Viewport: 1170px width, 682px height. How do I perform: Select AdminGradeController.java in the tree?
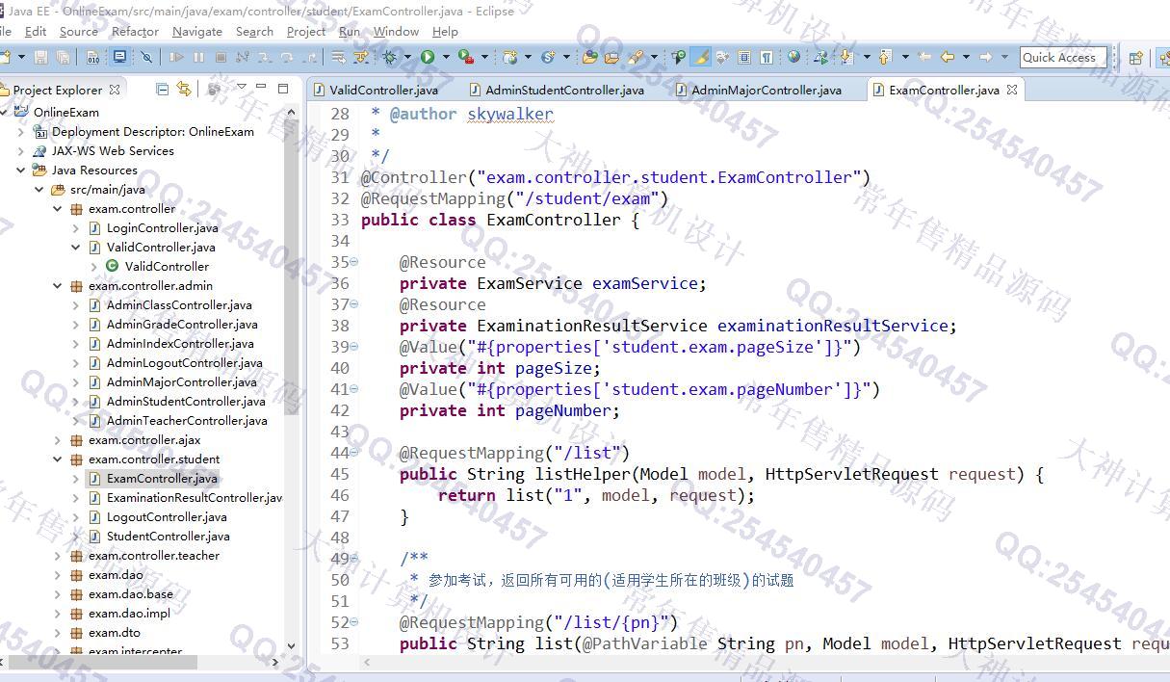click(181, 324)
